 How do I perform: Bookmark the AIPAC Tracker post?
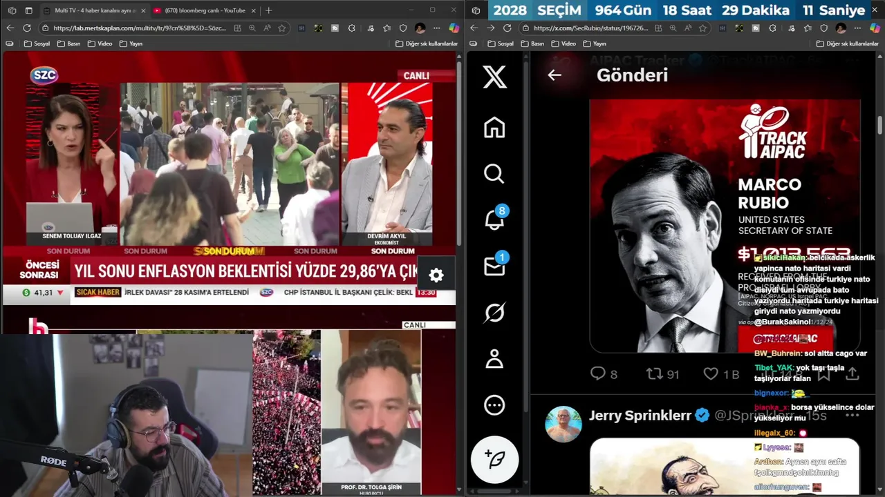click(x=823, y=373)
